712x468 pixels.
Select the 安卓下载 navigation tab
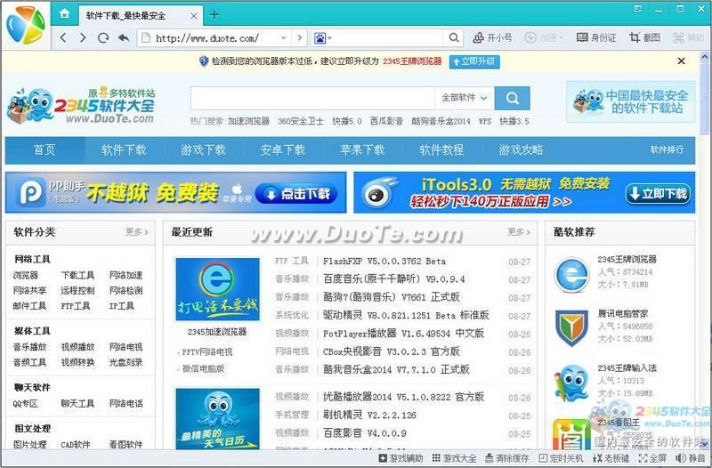point(283,149)
